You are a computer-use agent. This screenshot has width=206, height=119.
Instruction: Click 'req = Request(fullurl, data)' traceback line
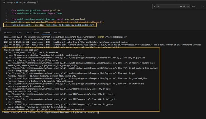(x=23, y=91)
